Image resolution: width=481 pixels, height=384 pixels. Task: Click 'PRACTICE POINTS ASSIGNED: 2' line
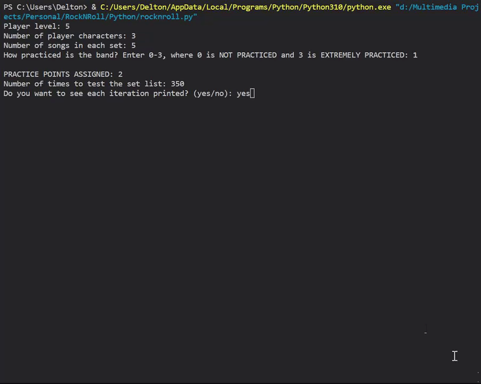63,74
